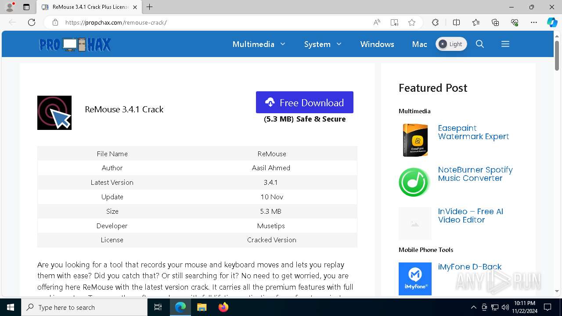The image size is (562, 316).
Task: Select 'Cracked Version' license cell
Action: [x=272, y=240]
